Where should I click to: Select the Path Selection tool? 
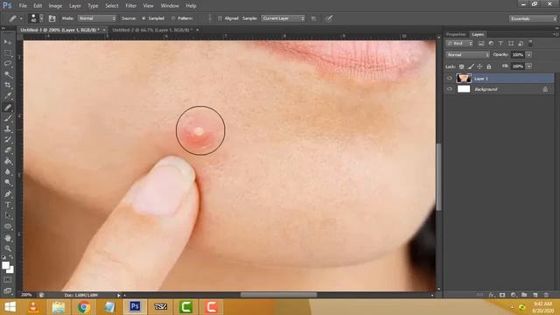8,216
